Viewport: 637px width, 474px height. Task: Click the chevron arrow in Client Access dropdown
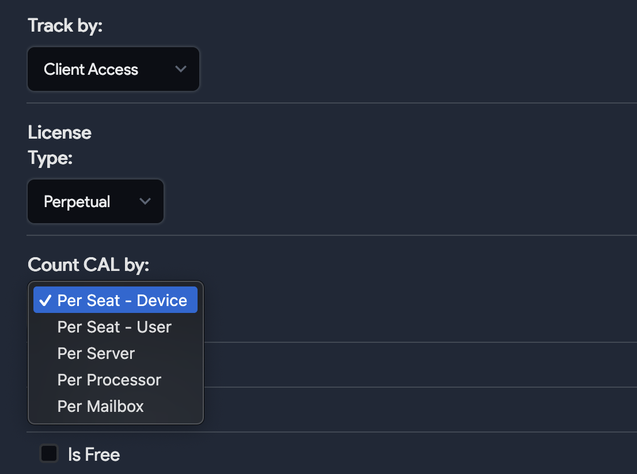point(181,69)
